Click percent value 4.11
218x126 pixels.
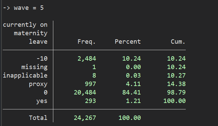(133, 84)
